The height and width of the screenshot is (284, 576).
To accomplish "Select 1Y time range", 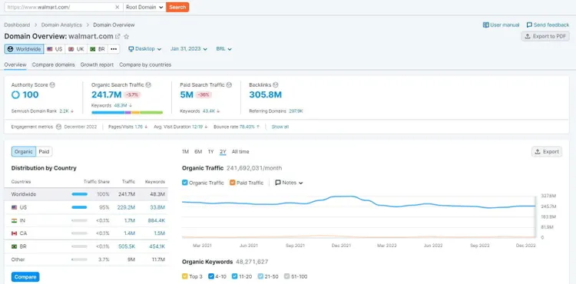I will point(211,151).
